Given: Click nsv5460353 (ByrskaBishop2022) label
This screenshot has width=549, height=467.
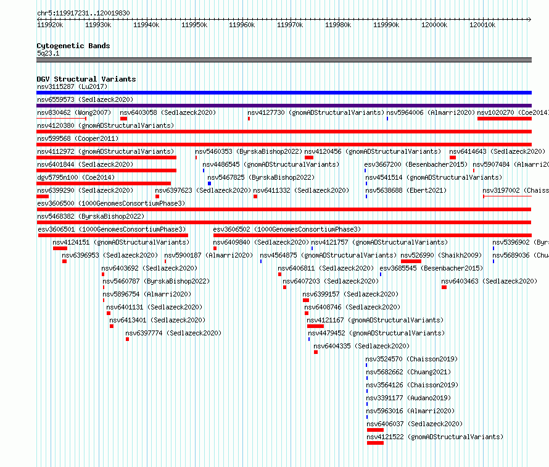Looking at the screenshot, I should coord(249,151).
